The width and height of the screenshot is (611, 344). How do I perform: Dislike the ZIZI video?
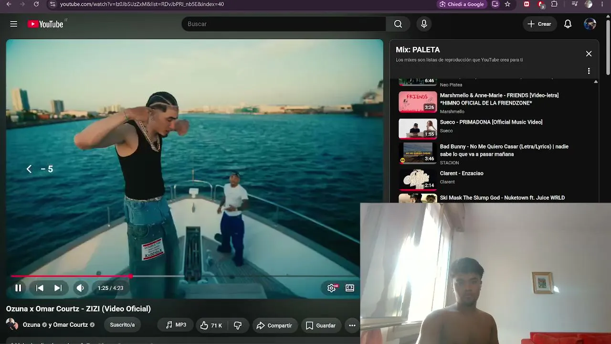237,325
